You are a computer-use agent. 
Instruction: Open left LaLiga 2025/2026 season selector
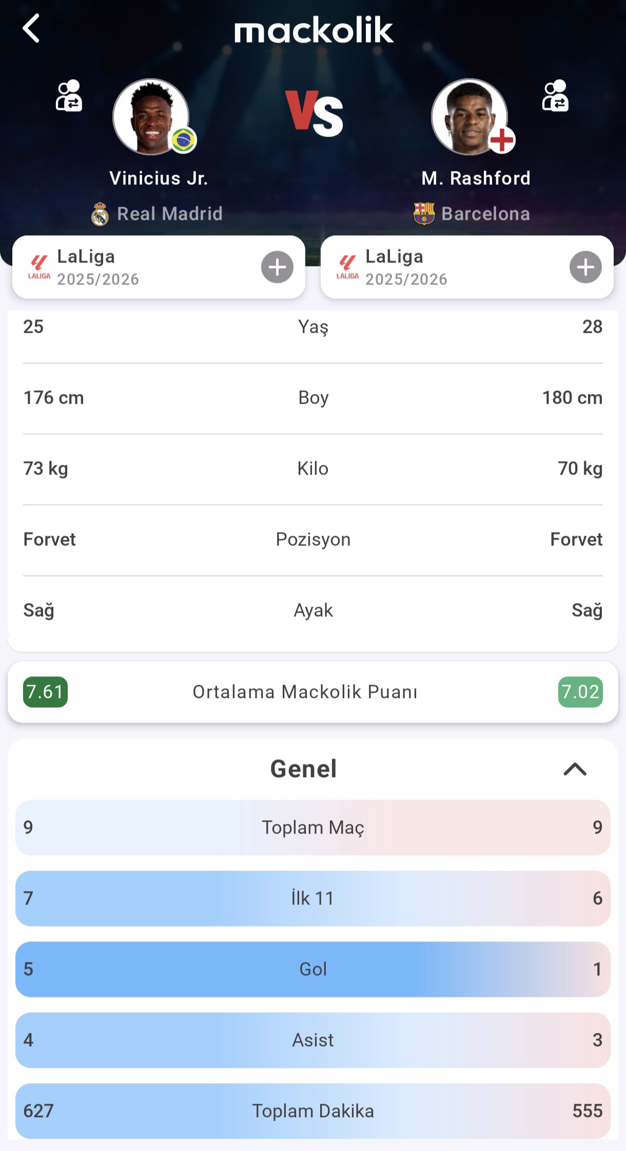click(x=133, y=267)
